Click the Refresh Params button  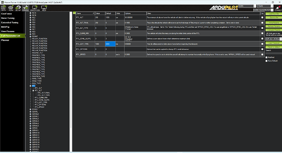[x=274, y=26]
